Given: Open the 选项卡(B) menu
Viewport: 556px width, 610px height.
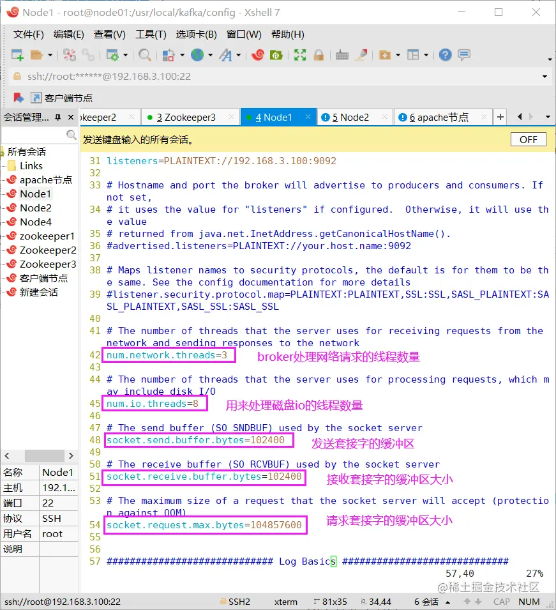Looking at the screenshot, I should click(197, 34).
